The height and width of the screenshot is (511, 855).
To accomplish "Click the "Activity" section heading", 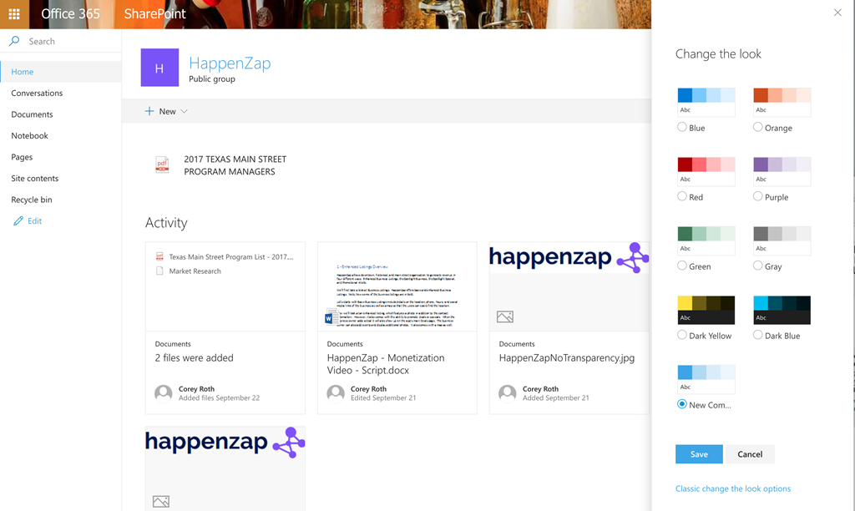I will (166, 222).
